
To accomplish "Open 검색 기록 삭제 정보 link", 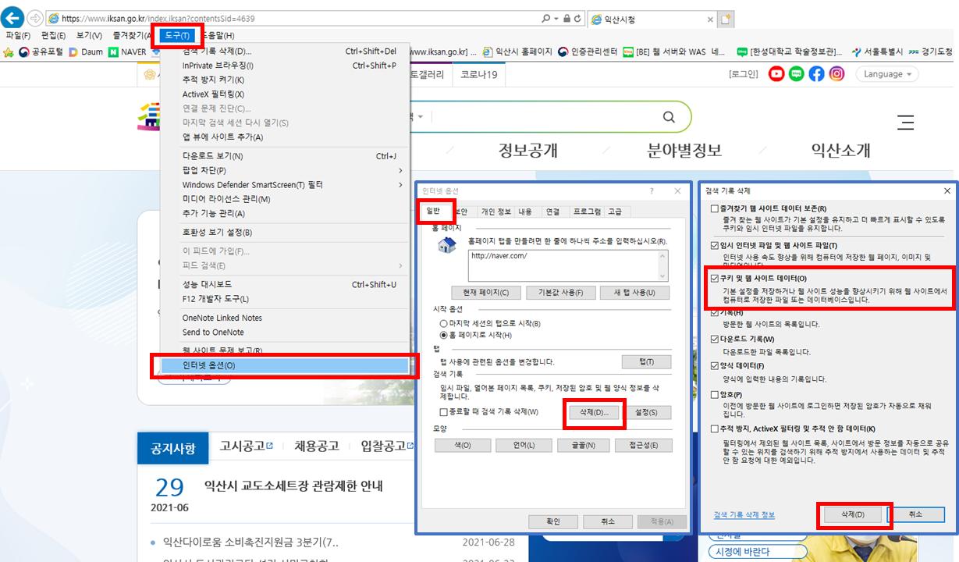I will click(x=744, y=515).
